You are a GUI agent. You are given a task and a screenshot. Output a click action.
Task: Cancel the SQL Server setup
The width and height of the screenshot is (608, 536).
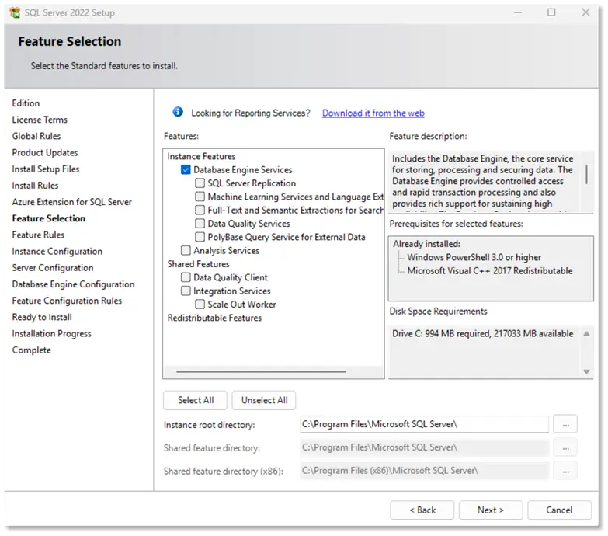(560, 510)
